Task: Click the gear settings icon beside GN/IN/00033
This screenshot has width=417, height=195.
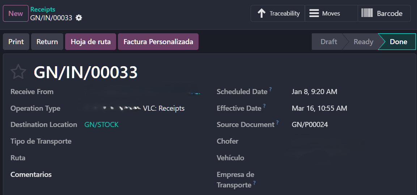Action: [79, 18]
